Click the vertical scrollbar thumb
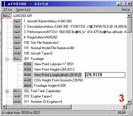The width and height of the screenshot is (133, 116). [x=129, y=25]
